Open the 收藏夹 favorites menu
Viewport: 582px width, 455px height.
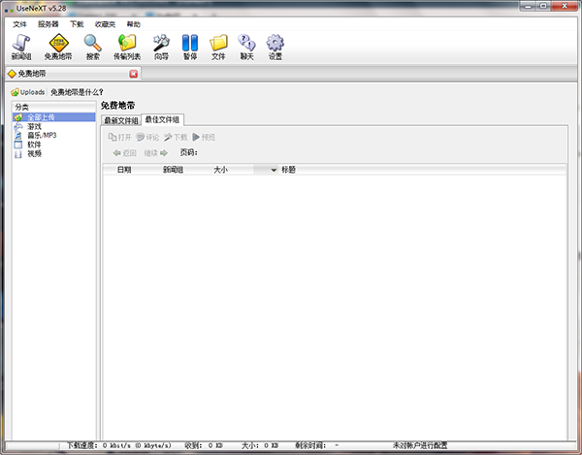click(x=107, y=23)
